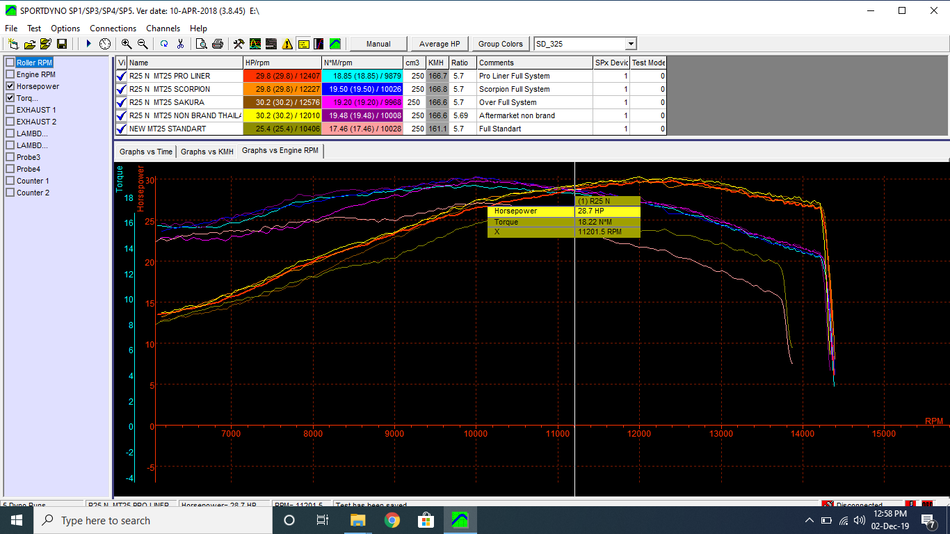Click the dark data list icon
Image resolution: width=950 pixels, height=534 pixels.
coord(271,44)
